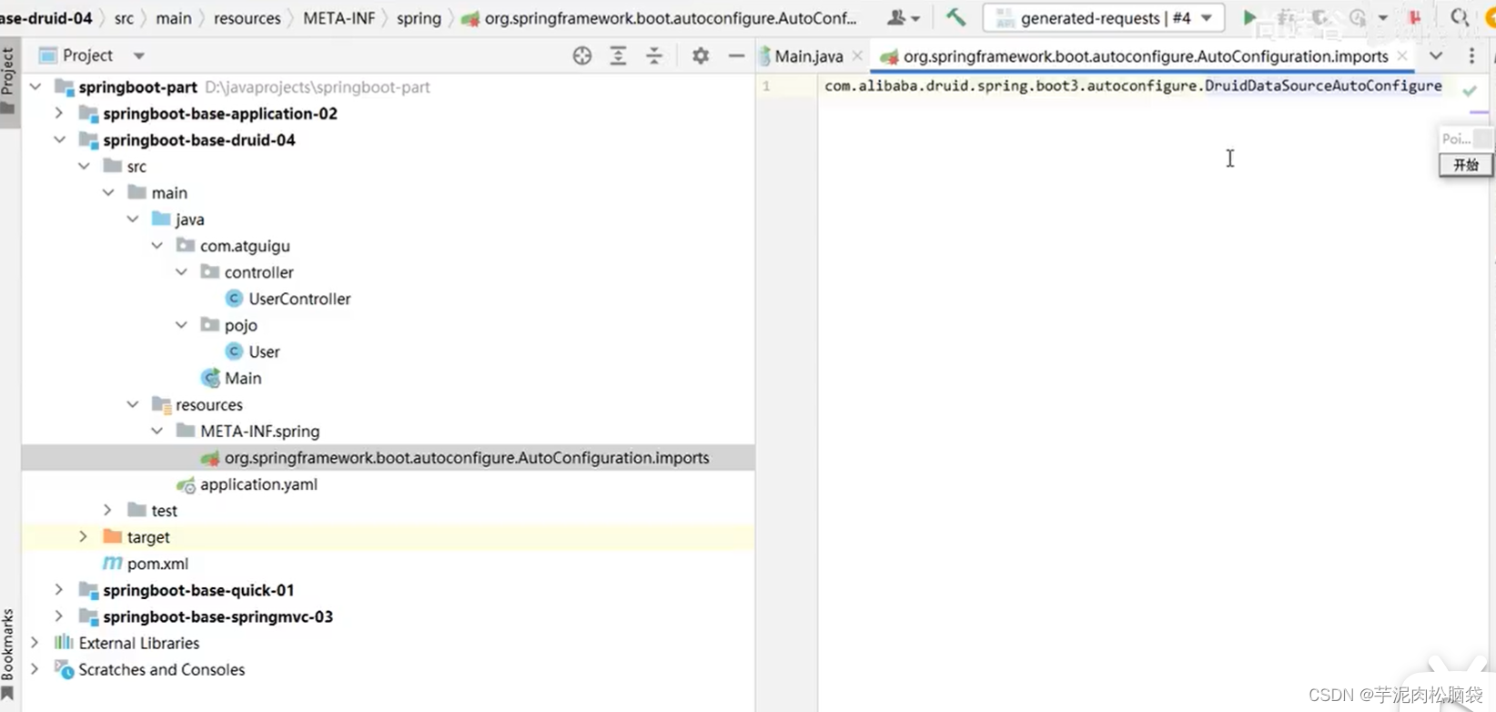
Task: Collapse the pojo package arrow
Action: coord(182,325)
